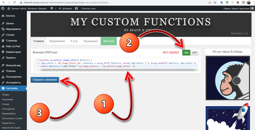The height and width of the screenshot is (130, 255).
Task: Click the Функции (PHP код) heading
Action: coord(45,52)
